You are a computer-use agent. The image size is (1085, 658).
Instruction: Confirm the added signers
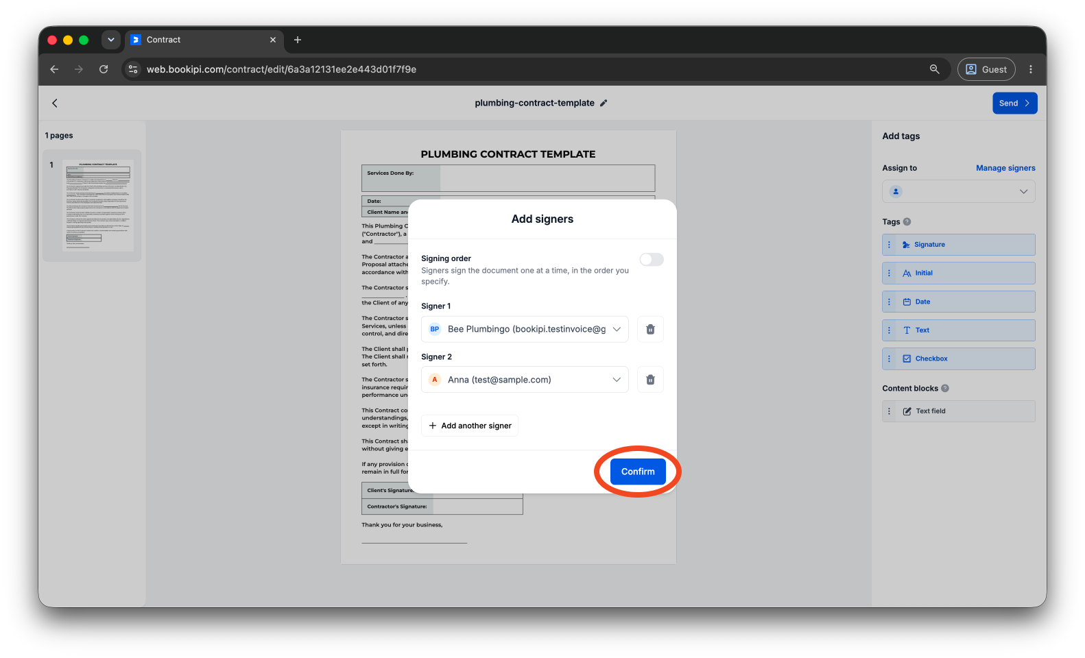coord(638,472)
